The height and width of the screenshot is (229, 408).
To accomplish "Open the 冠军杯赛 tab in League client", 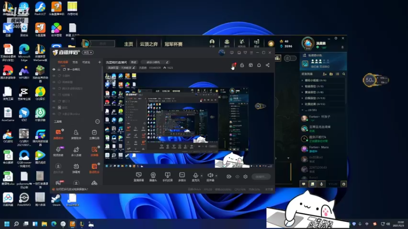I will click(x=173, y=44).
